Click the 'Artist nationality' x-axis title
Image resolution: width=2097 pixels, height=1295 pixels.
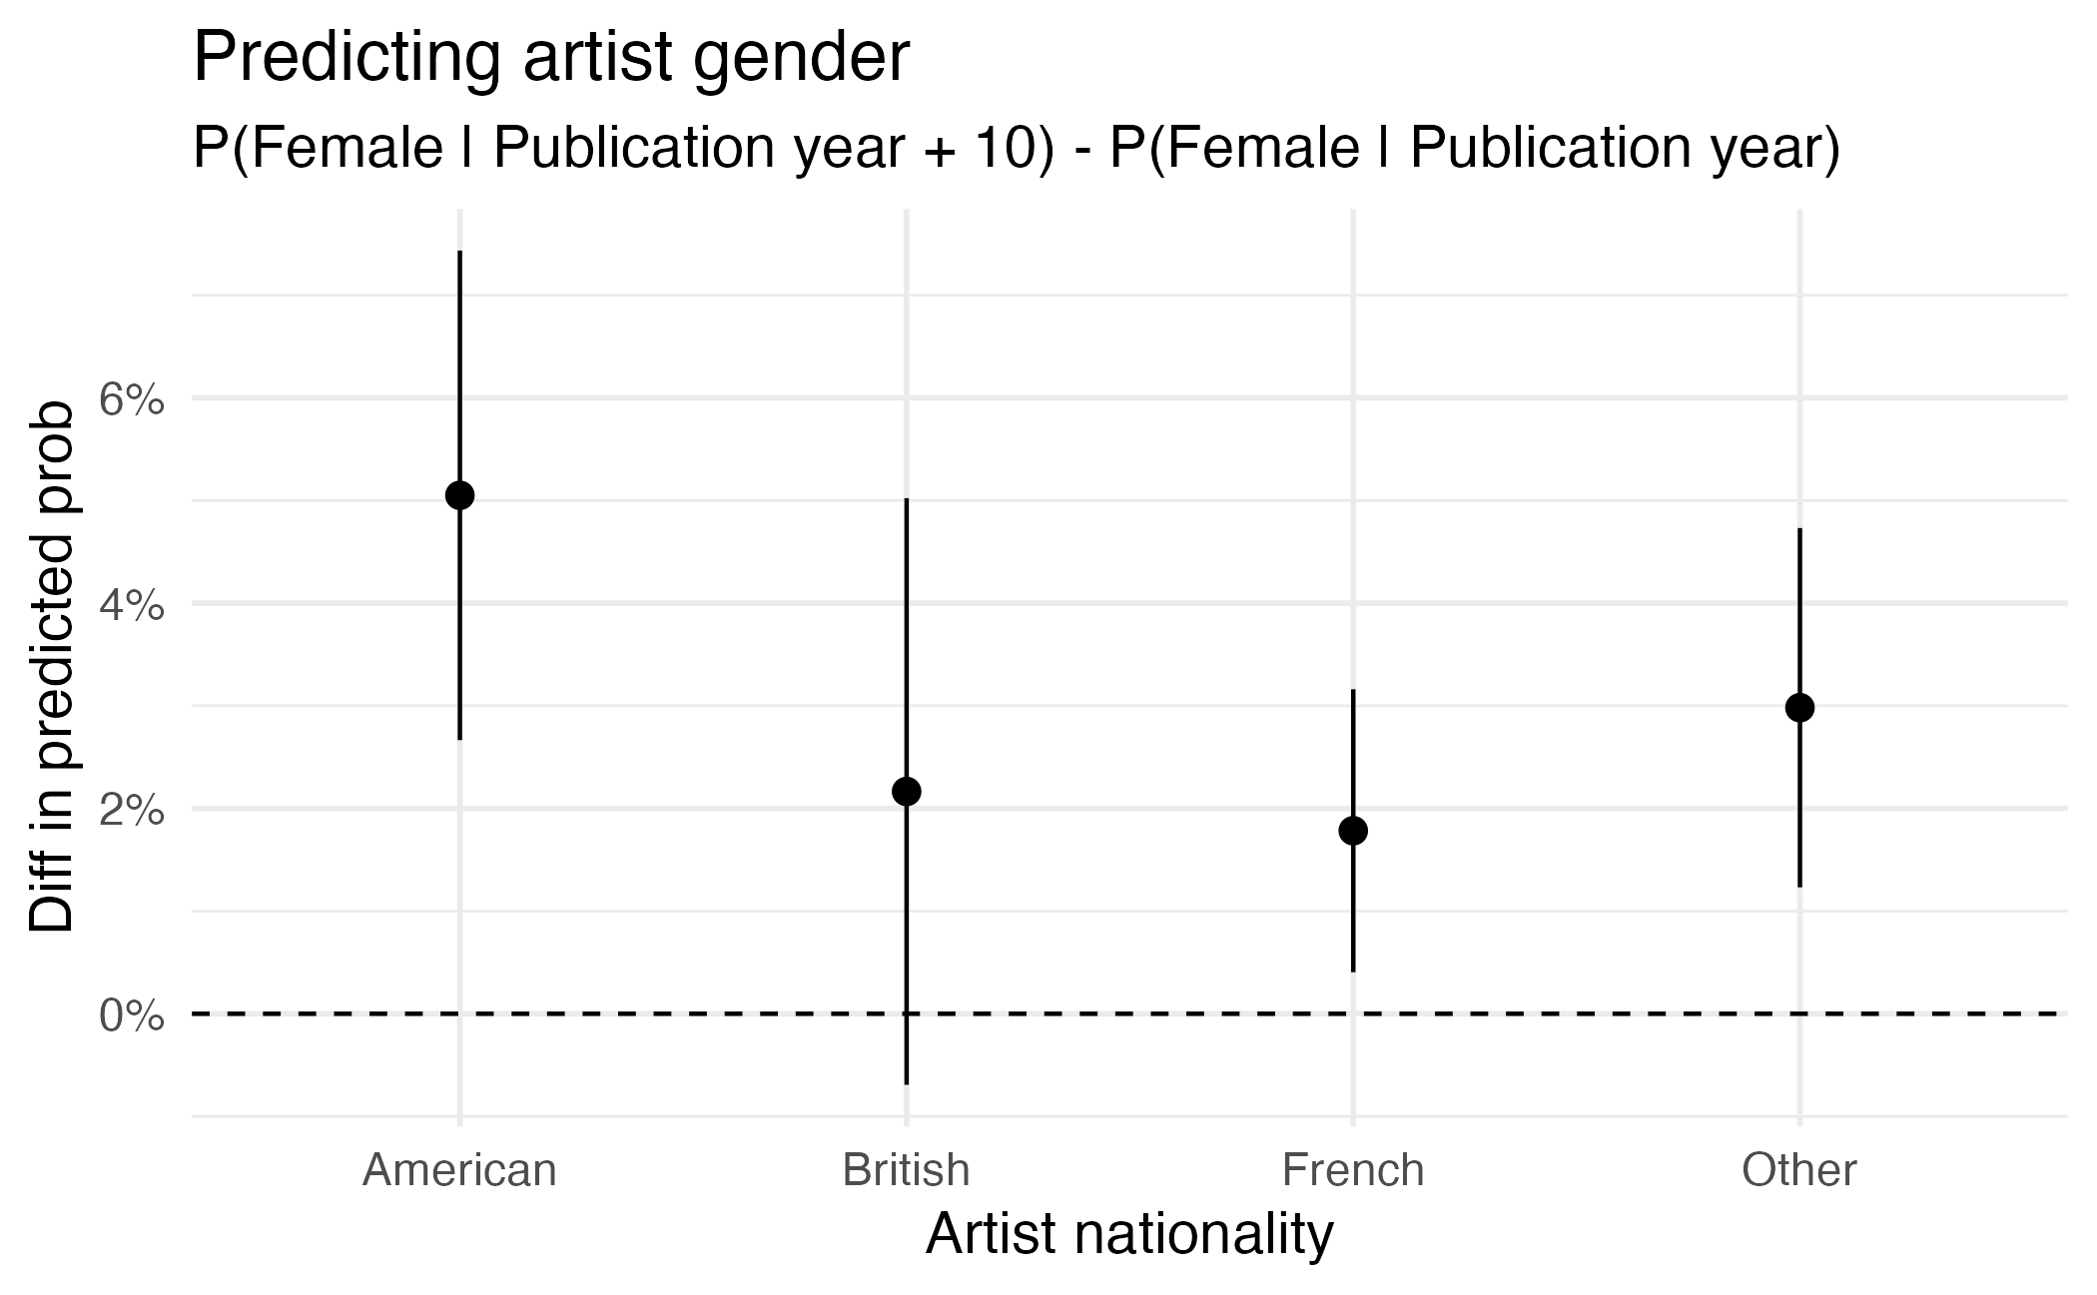pos(1128,1234)
